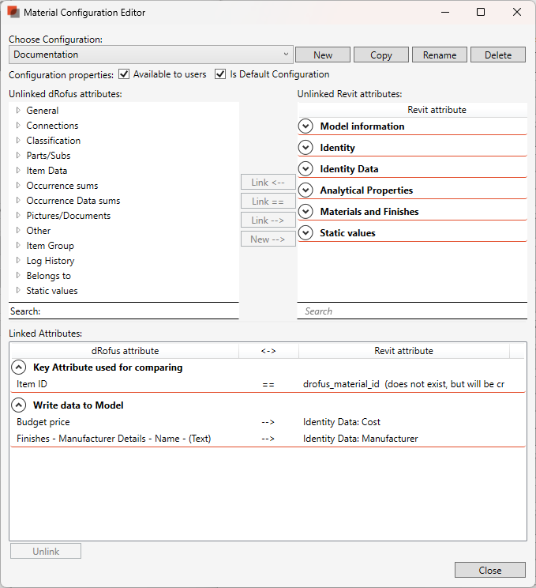Expand the Model information circle chevron
Image resolution: width=536 pixels, height=588 pixels.
tap(306, 126)
